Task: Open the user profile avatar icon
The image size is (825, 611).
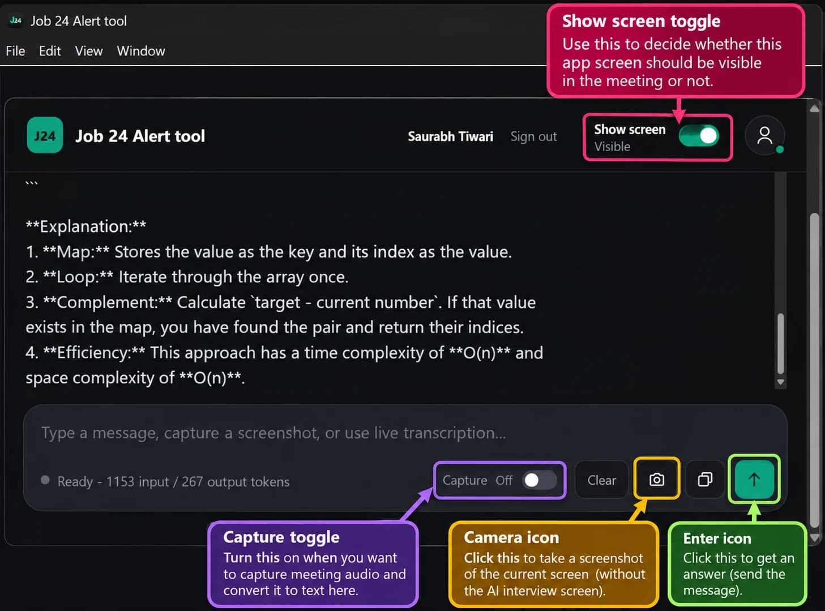Action: (764, 135)
